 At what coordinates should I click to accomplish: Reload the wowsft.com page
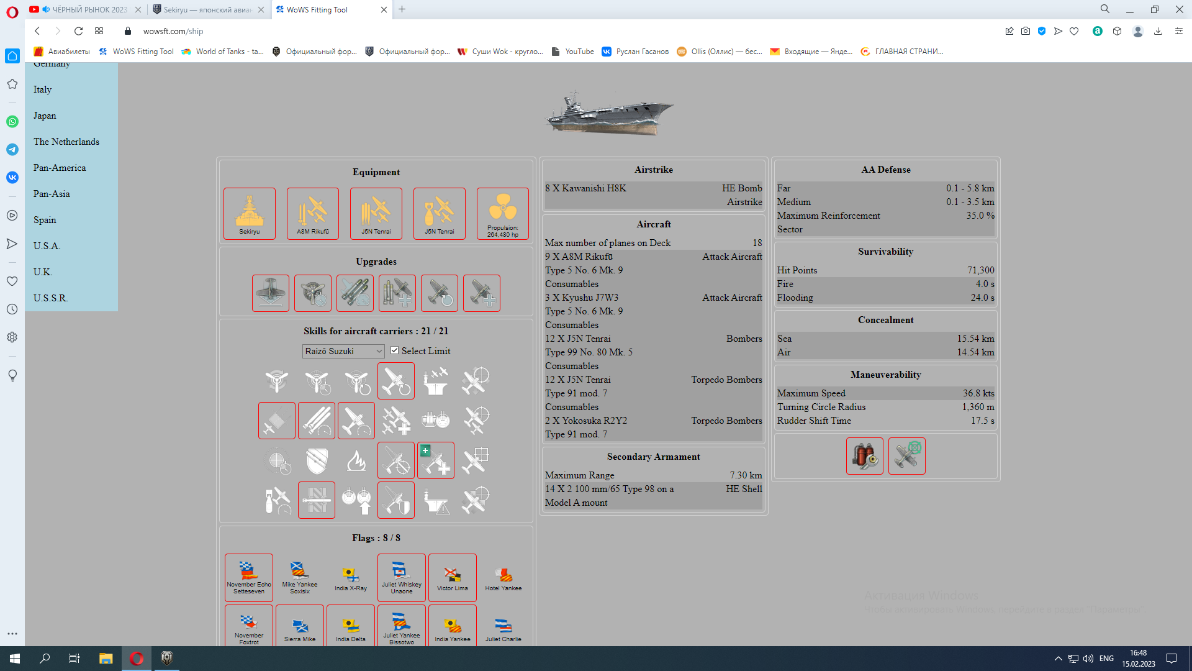click(78, 31)
